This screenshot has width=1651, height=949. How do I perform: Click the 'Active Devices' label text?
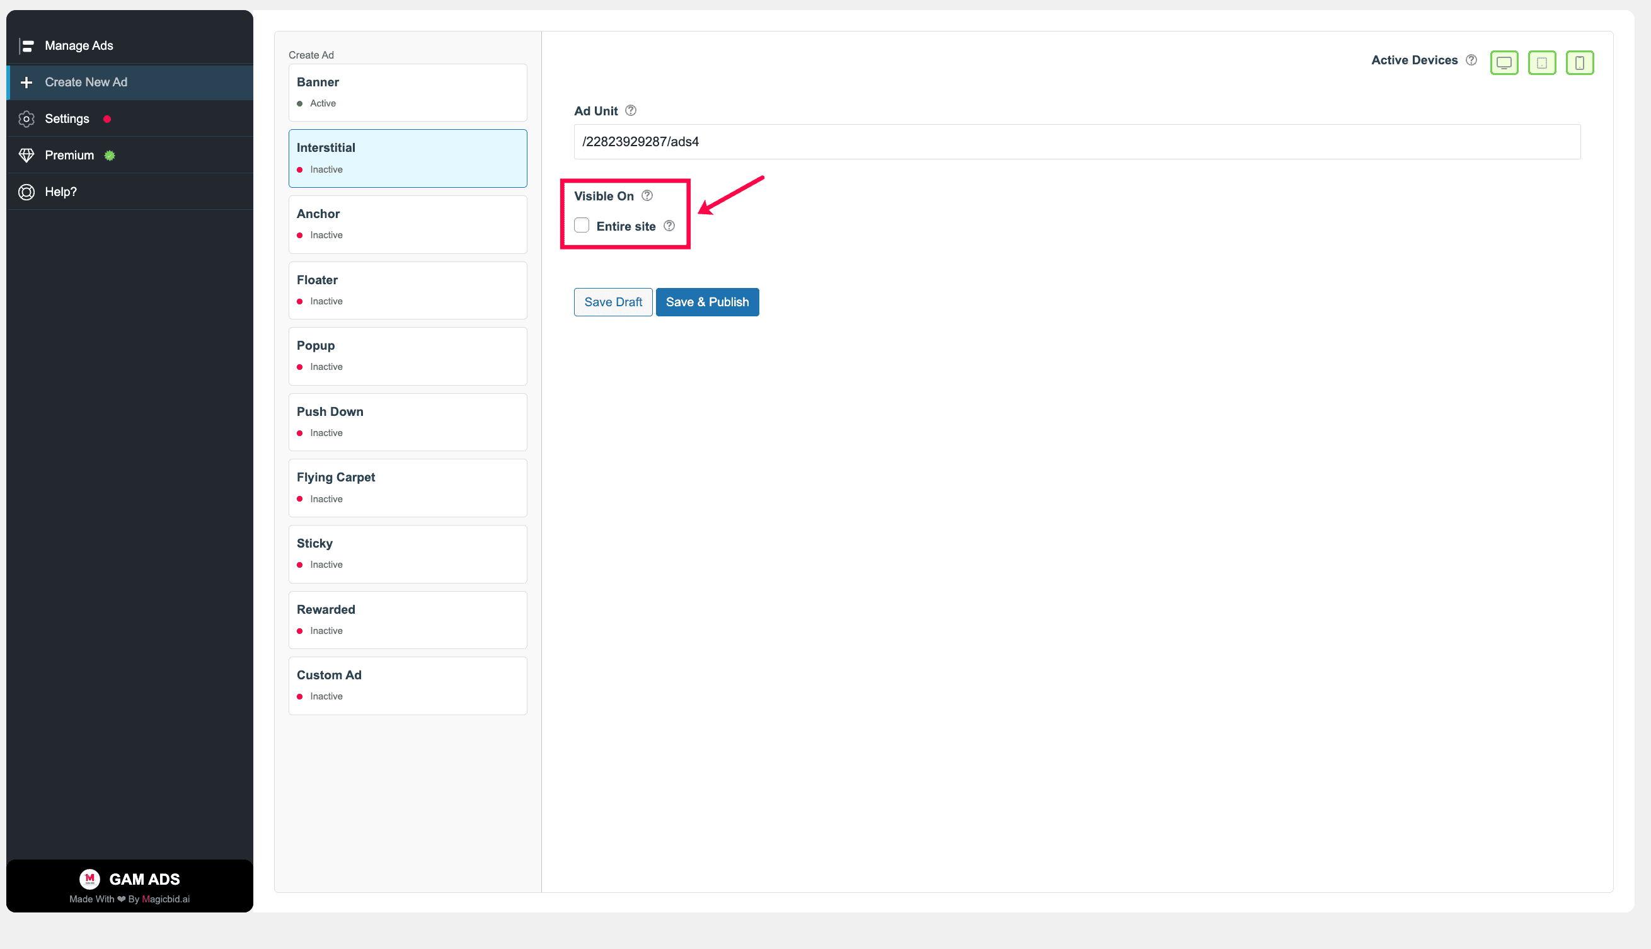[1413, 60]
